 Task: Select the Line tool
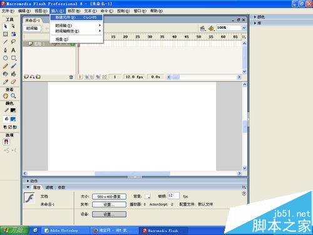pos(6,42)
